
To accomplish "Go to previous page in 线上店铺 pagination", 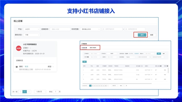I will pos(20,92).
